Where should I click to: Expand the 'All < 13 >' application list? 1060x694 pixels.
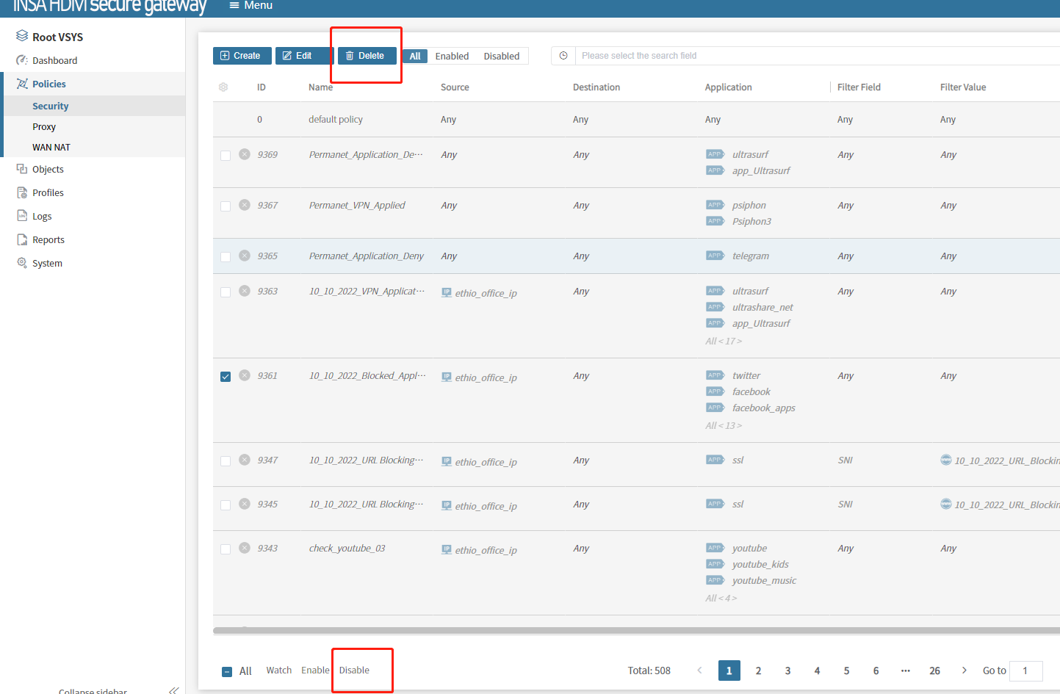pos(724,425)
